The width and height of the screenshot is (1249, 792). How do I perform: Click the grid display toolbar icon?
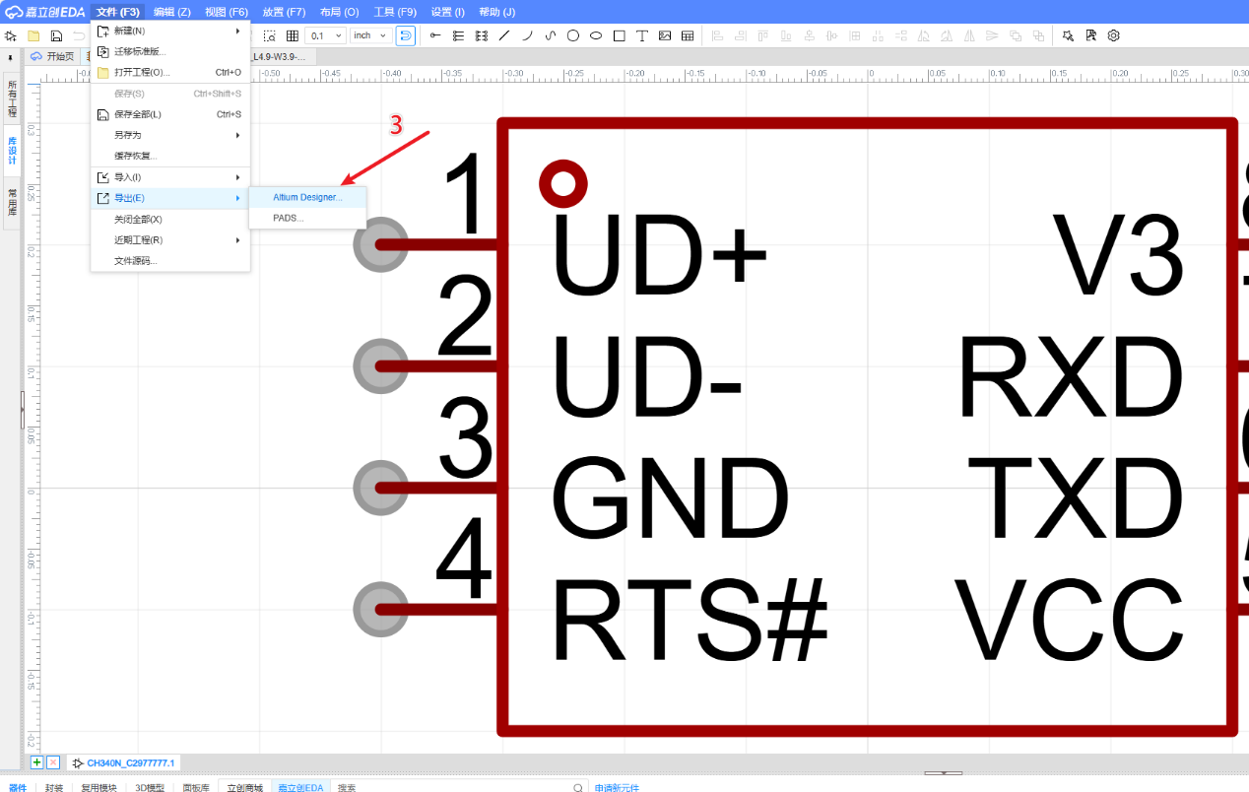click(292, 35)
